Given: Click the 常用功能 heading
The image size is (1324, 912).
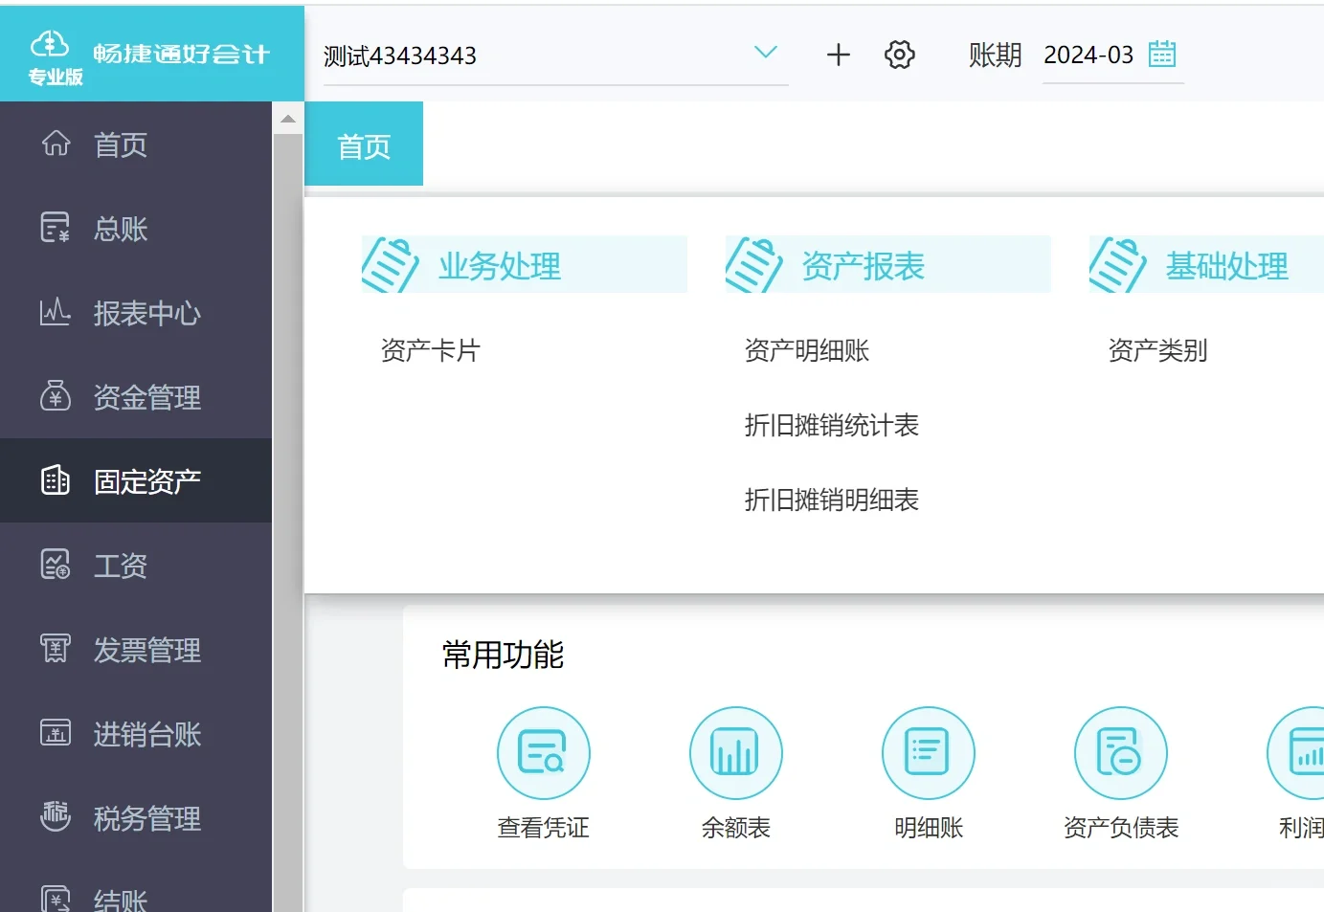Looking at the screenshot, I should pos(504,655).
